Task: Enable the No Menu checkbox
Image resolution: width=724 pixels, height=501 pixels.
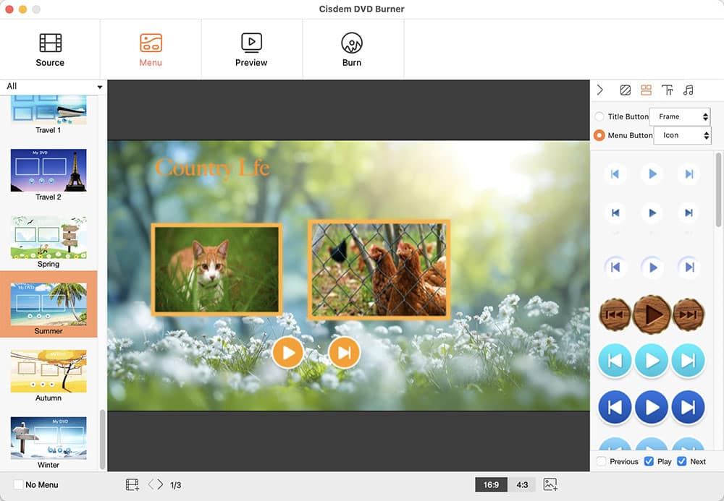Action: 19,484
